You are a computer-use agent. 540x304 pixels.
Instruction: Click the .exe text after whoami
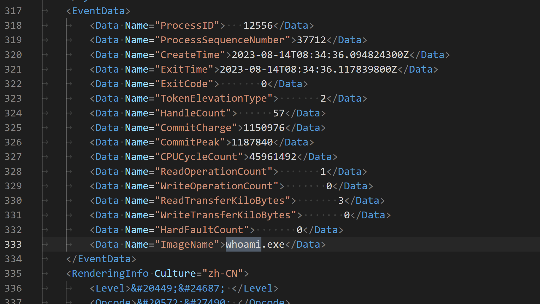coord(273,244)
